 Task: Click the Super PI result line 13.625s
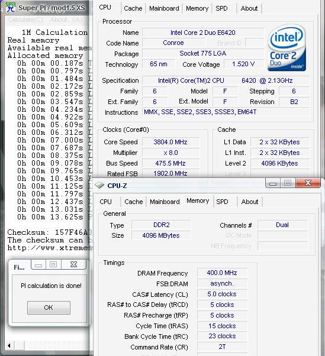pyautogui.click(x=50, y=217)
